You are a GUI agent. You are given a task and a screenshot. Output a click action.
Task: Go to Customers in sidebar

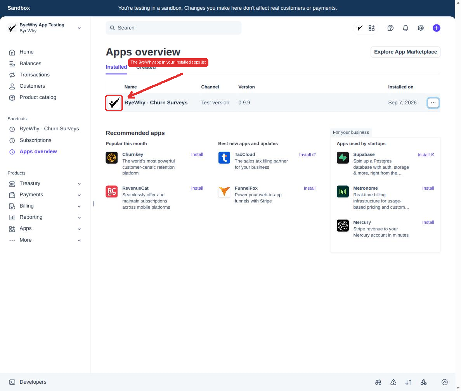[x=32, y=86]
